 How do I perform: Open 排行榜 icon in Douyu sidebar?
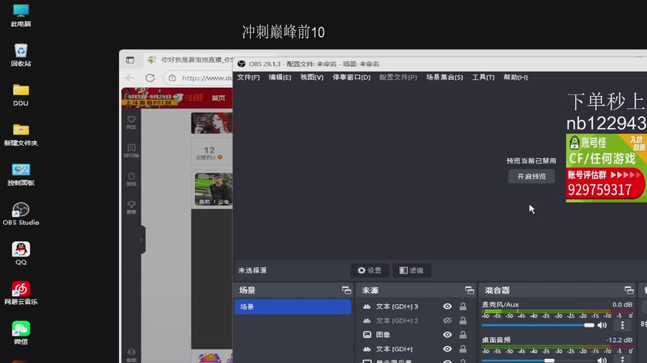tap(131, 151)
